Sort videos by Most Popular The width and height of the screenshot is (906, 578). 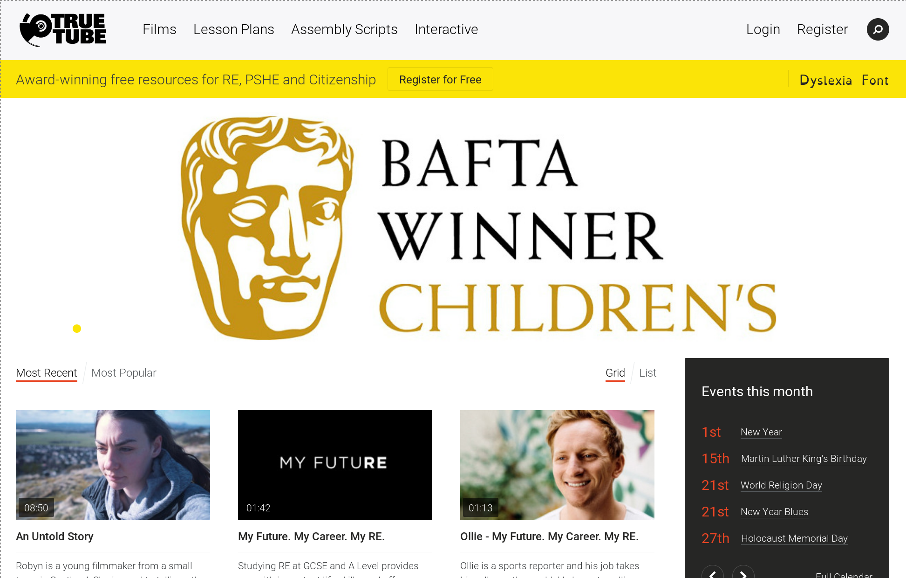pos(123,373)
